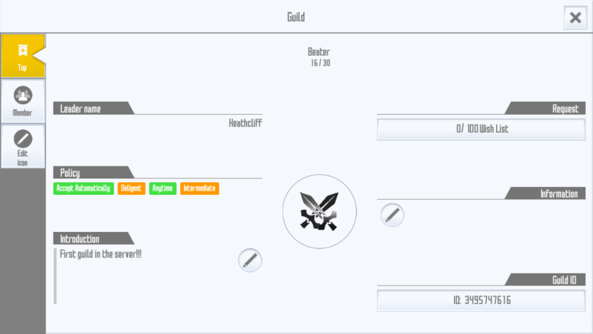The height and width of the screenshot is (334, 593).
Task: Open the Top tab banner icon
Action: coord(23,51)
